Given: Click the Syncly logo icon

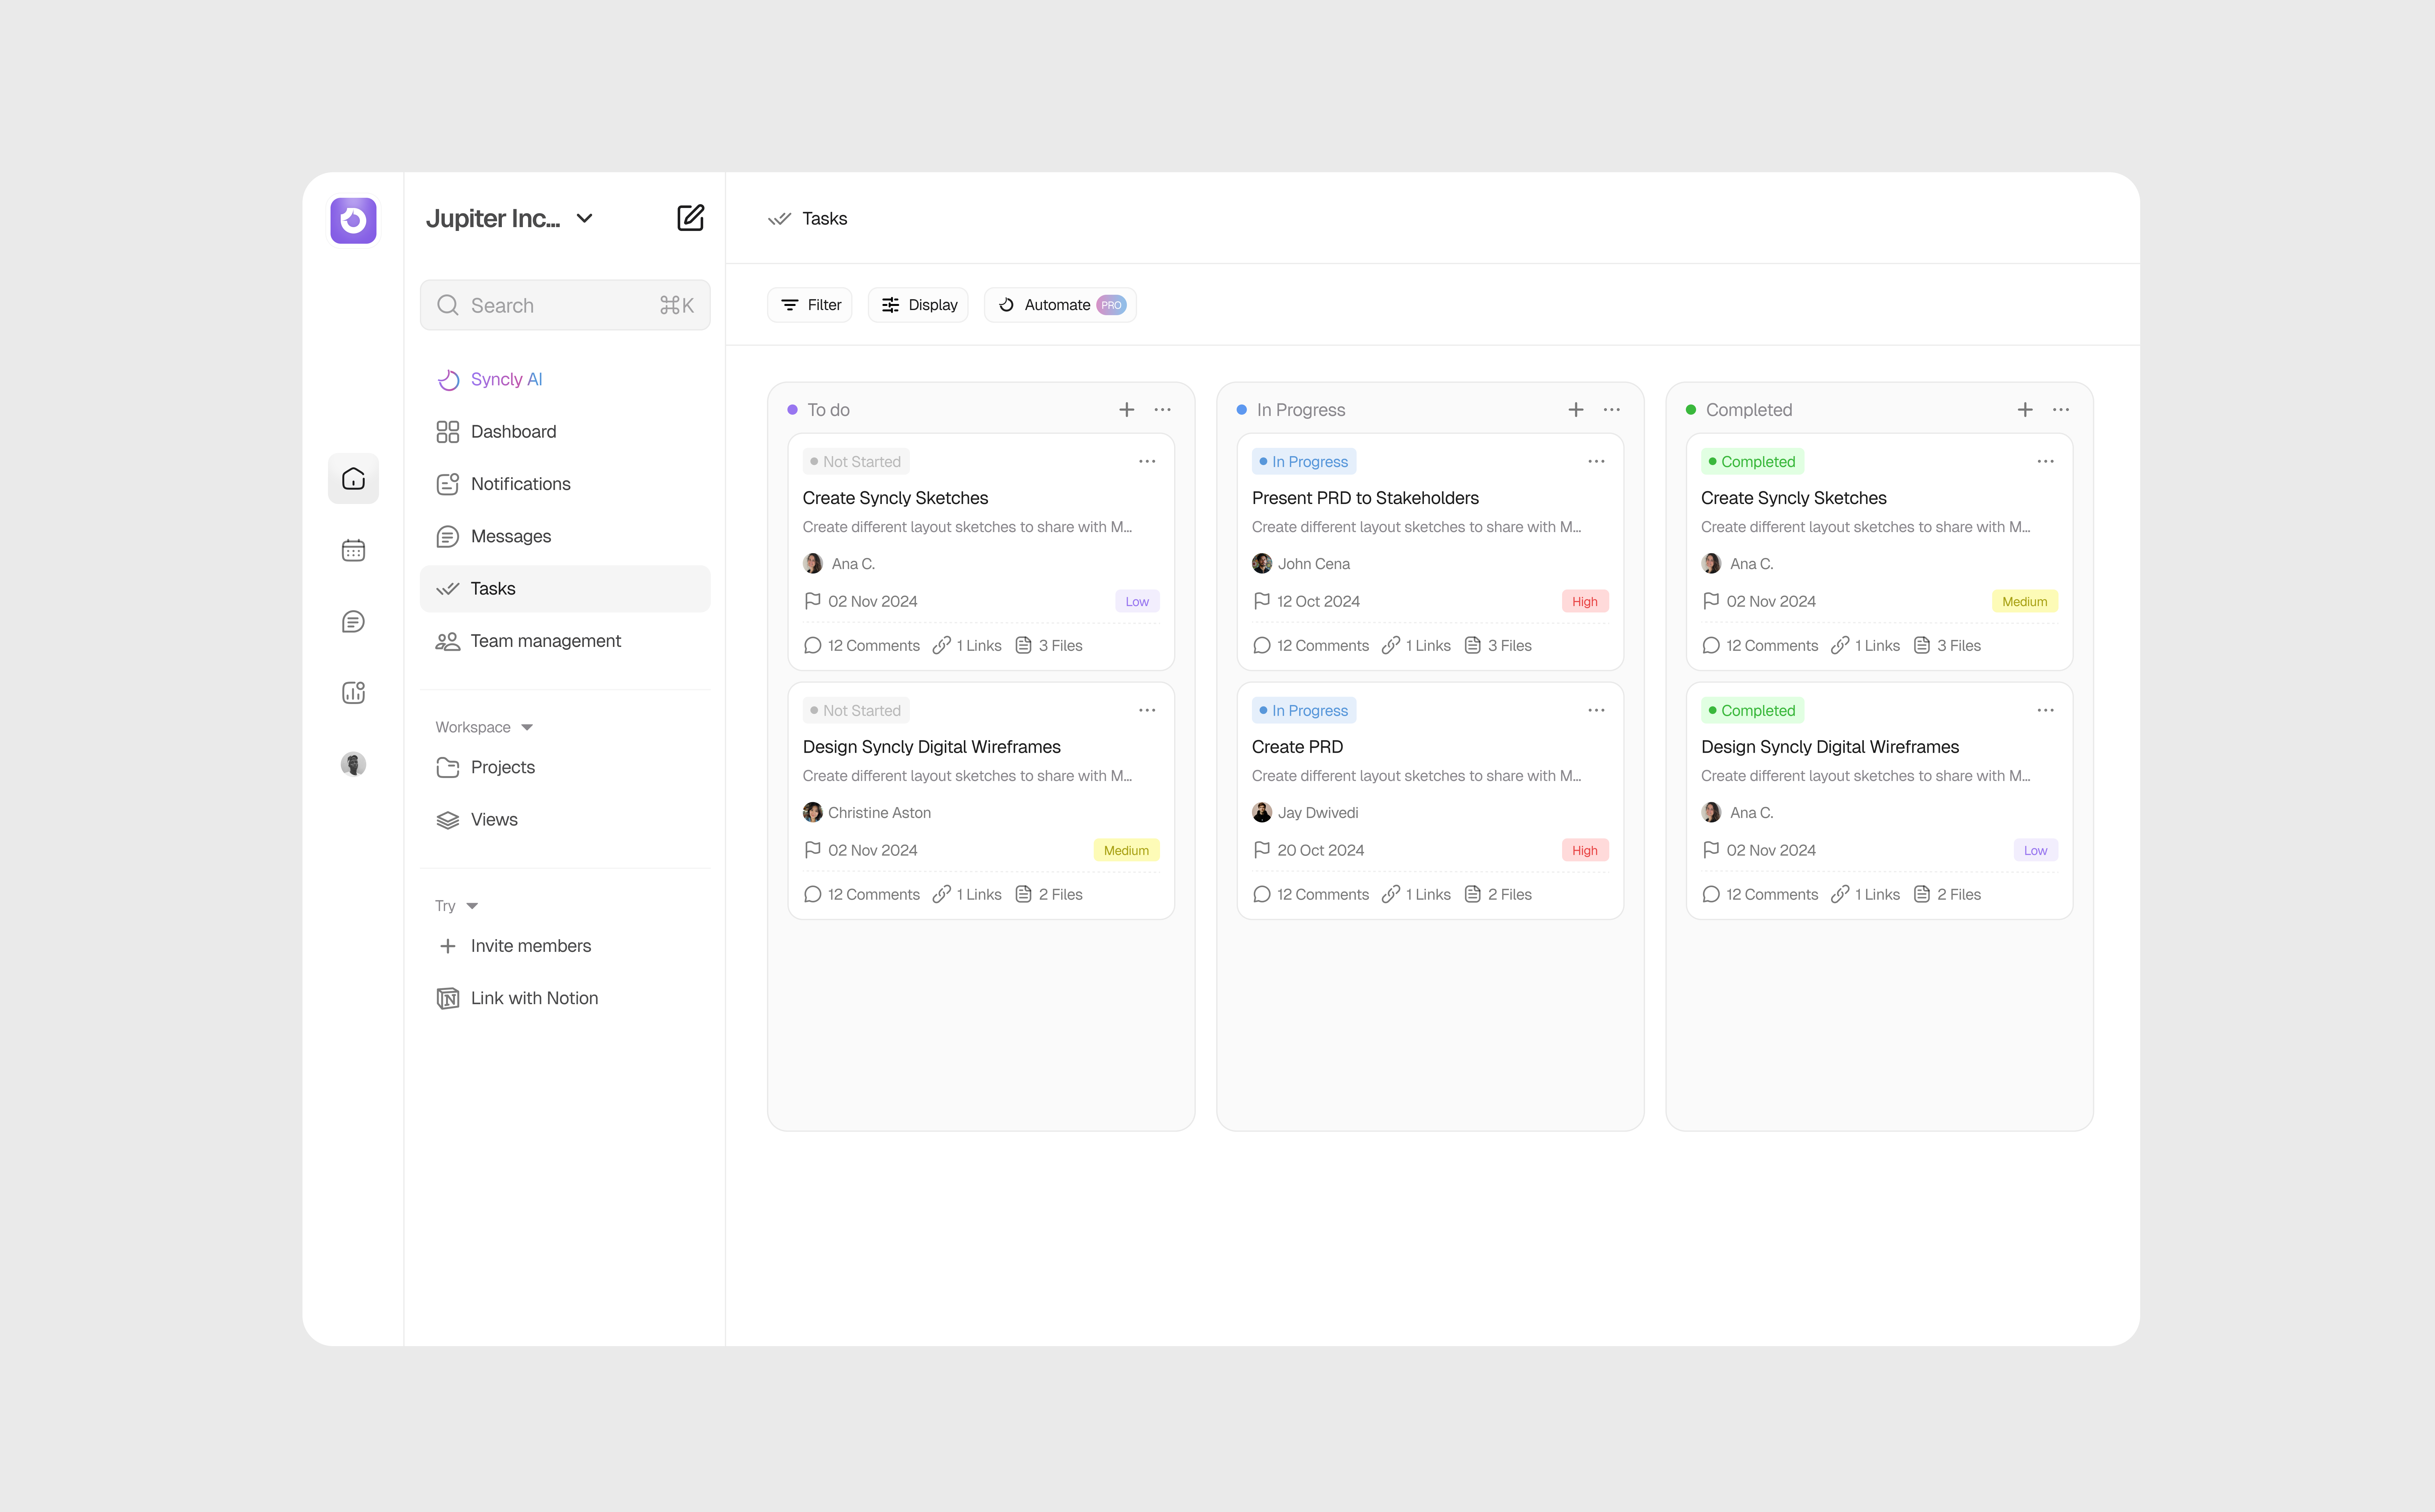Looking at the screenshot, I should click(353, 220).
